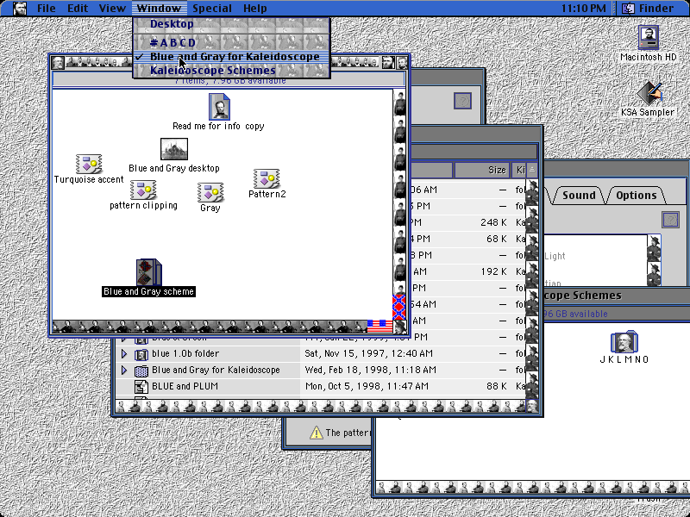Switch to the Sound tab

[578, 196]
